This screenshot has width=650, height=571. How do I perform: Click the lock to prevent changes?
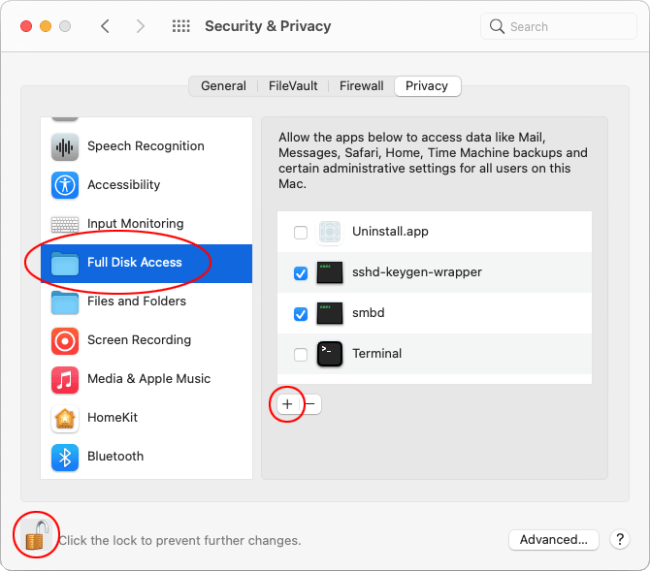click(37, 535)
